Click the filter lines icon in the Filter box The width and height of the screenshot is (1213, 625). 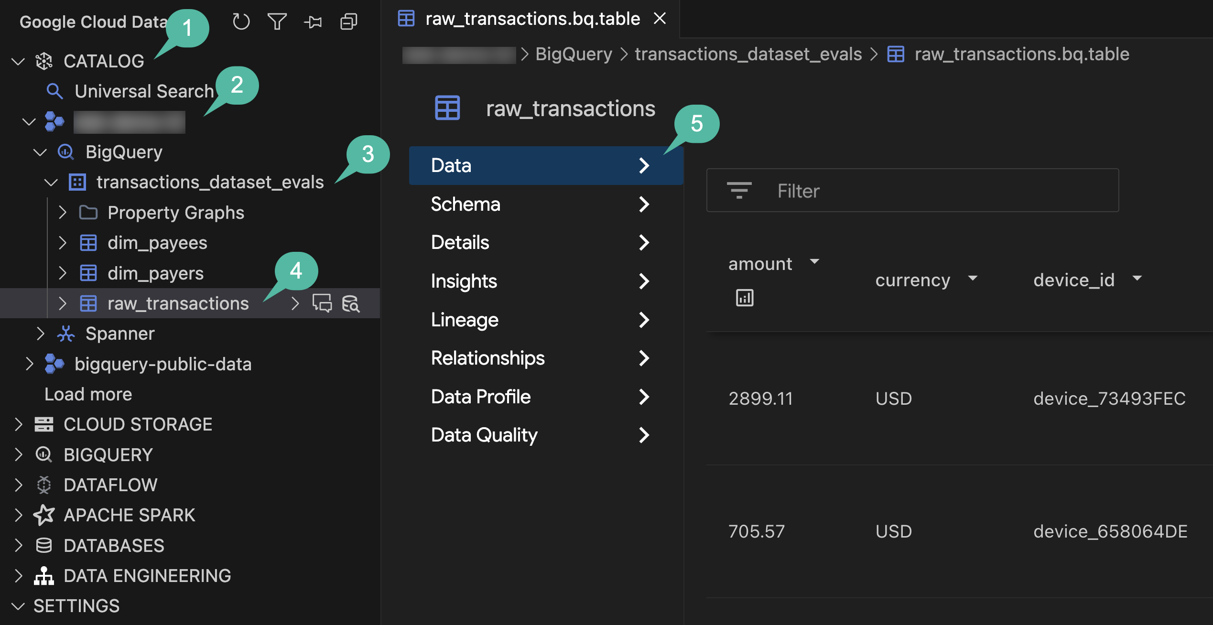point(739,190)
